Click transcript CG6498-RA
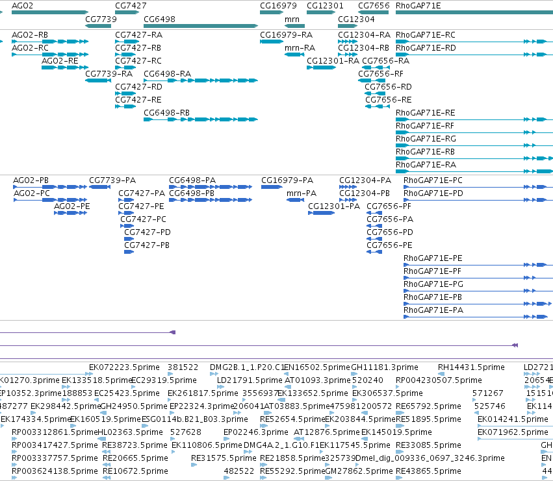The width and height of the screenshot is (553, 481). 167,73
